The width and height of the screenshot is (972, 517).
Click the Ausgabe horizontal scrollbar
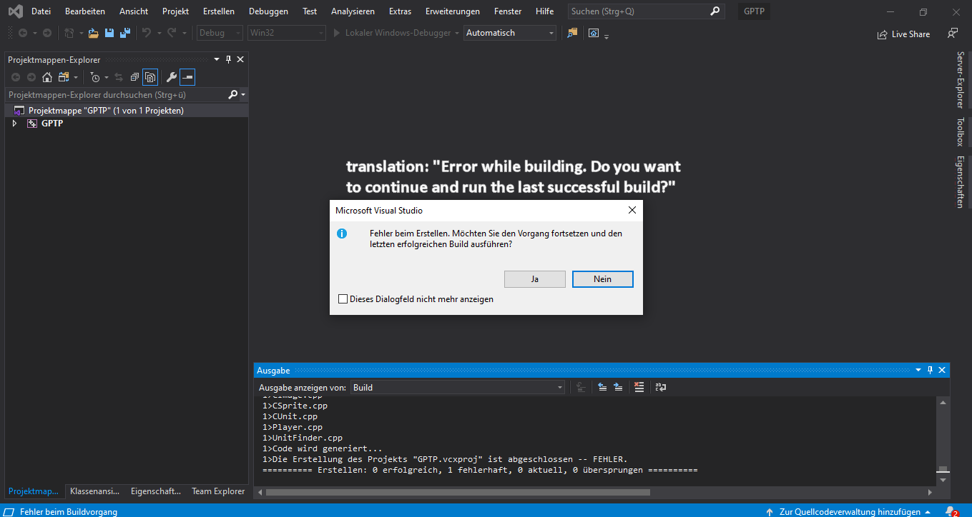point(458,492)
